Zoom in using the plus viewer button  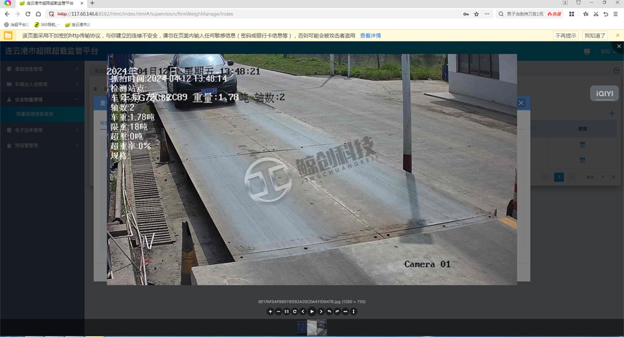[270, 312]
